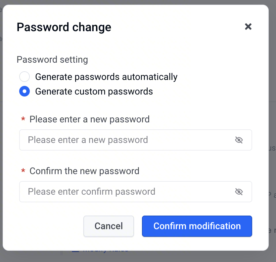
Task: Select Generate passwords automatically radio button
Action: coord(24,77)
